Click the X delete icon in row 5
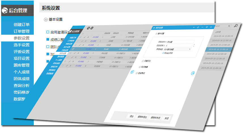The image size is (243, 134). [78, 53]
